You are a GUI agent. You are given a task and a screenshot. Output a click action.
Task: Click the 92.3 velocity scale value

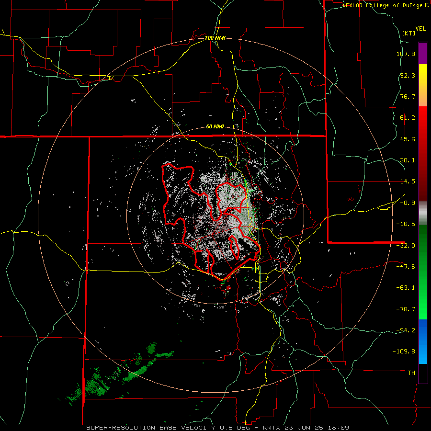point(408,75)
